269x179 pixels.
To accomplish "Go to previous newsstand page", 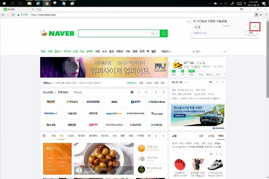I will (156, 92).
